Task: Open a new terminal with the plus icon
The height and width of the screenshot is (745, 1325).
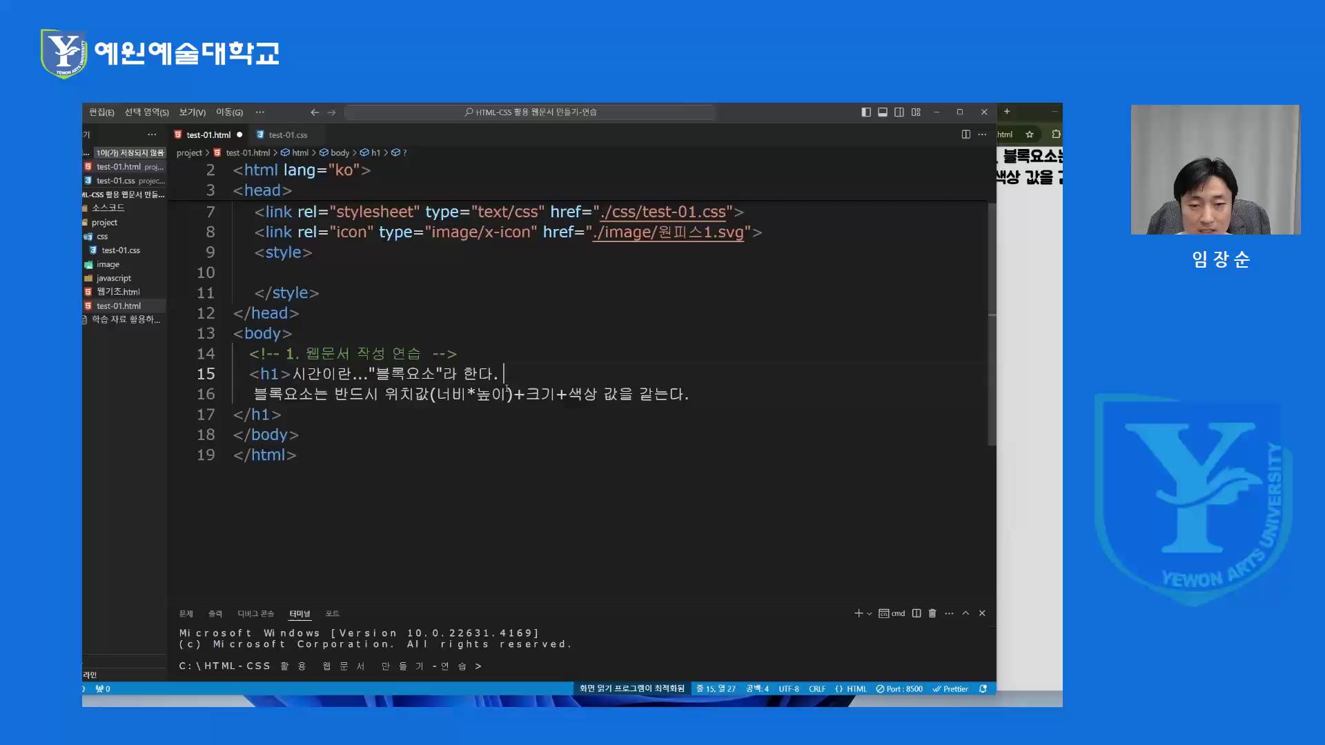Action: [858, 613]
